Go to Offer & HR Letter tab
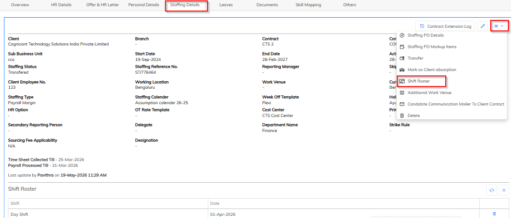This screenshot has height=218, width=511. 103,5
